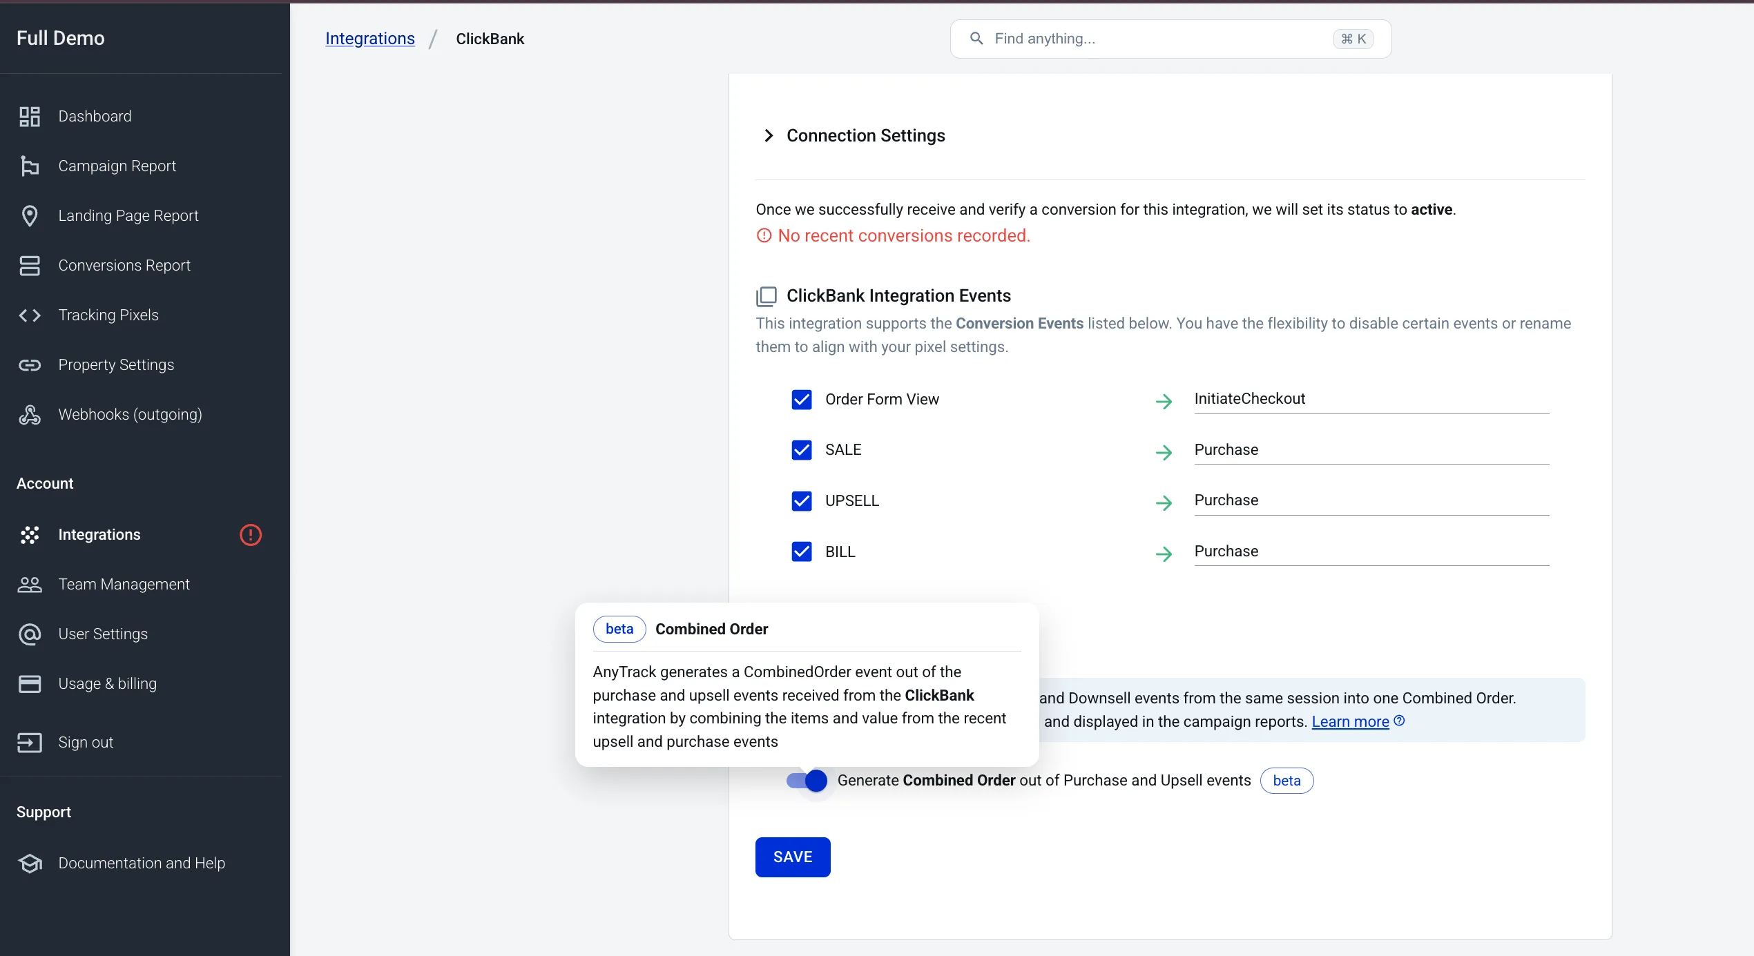
Task: Click the green arrow in SALE row
Action: click(x=1164, y=452)
